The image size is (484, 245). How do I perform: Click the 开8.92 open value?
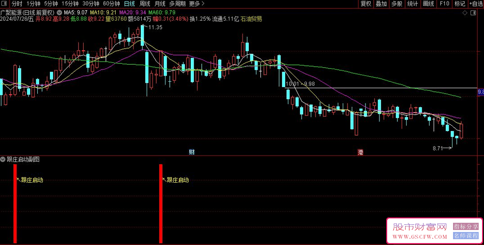pyautogui.click(x=44, y=19)
